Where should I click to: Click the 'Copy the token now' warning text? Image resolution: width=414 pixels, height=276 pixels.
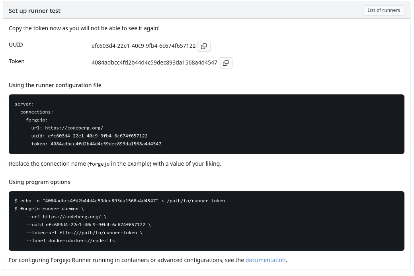(x=84, y=28)
